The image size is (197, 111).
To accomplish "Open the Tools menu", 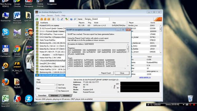I will point(57,15).
